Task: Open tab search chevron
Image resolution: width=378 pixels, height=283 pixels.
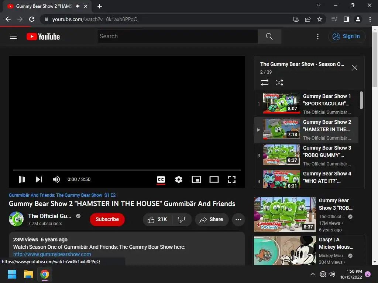Action: (x=319, y=5)
